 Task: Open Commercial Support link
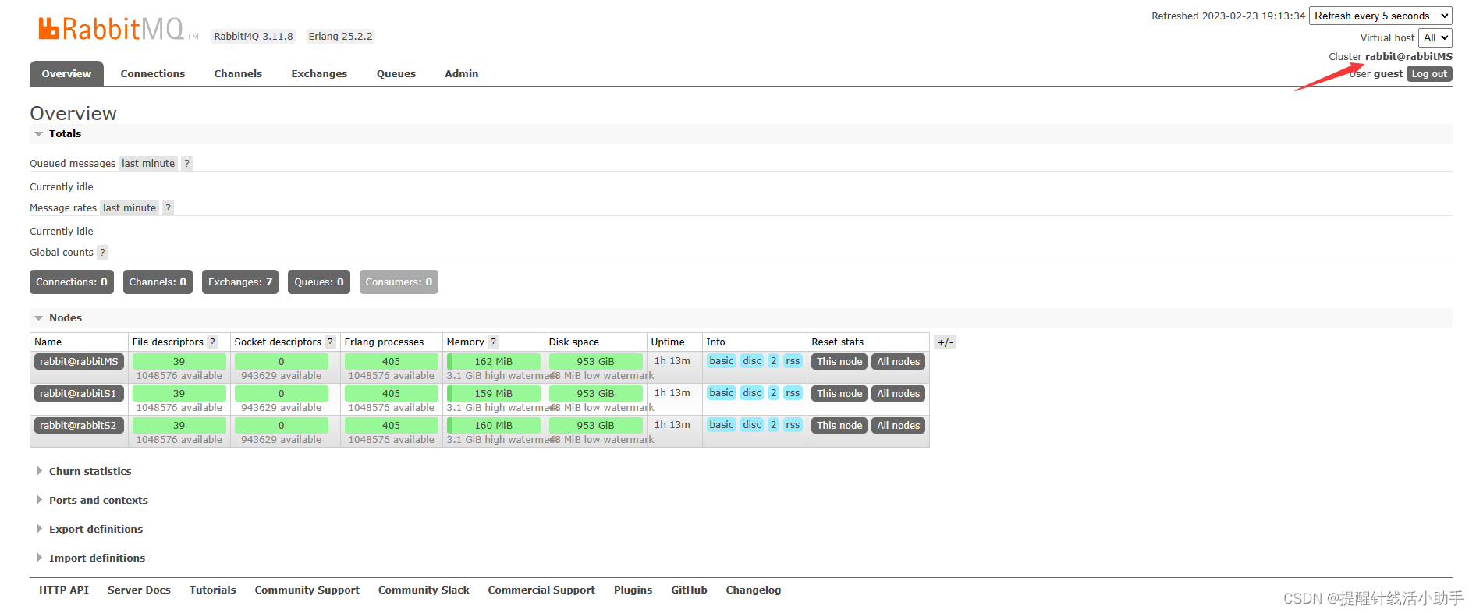(x=541, y=590)
